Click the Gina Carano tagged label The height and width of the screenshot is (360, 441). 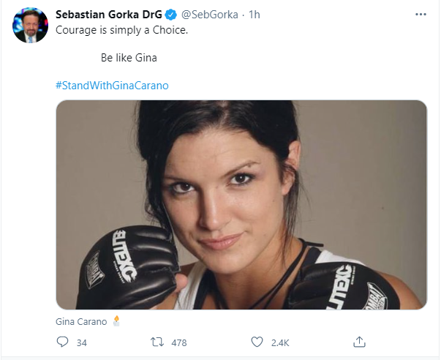pyautogui.click(x=80, y=321)
